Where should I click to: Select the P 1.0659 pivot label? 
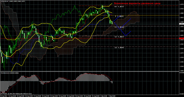point(119,16)
